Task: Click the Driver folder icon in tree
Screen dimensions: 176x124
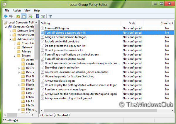Action: (x=23, y=89)
